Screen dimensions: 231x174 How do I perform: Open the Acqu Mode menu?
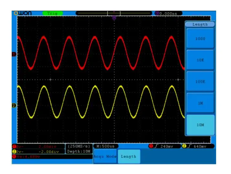coord(105,156)
